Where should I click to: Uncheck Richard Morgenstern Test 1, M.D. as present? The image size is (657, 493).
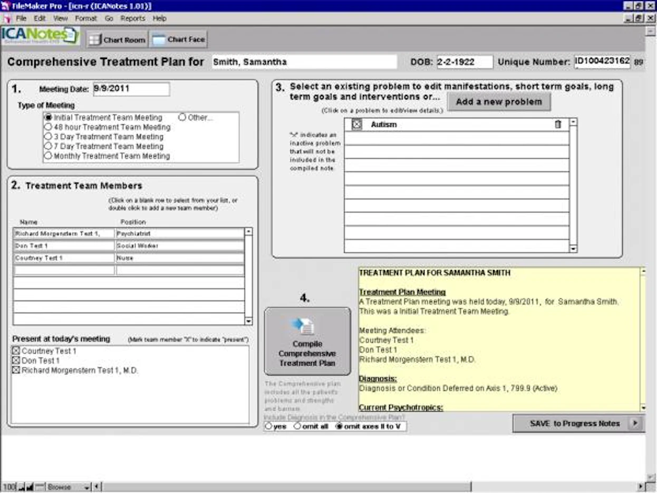point(16,370)
